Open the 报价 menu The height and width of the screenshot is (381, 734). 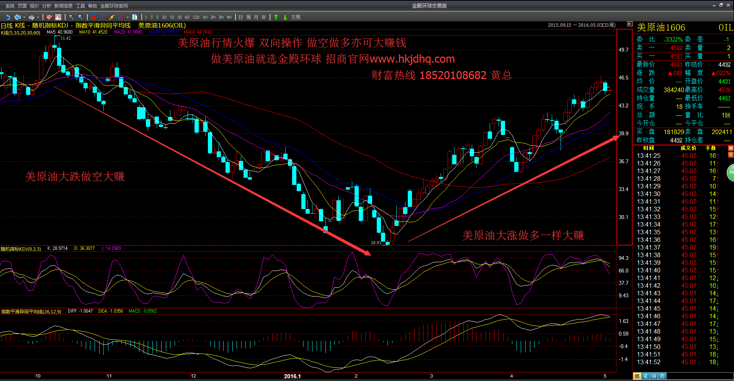point(34,6)
